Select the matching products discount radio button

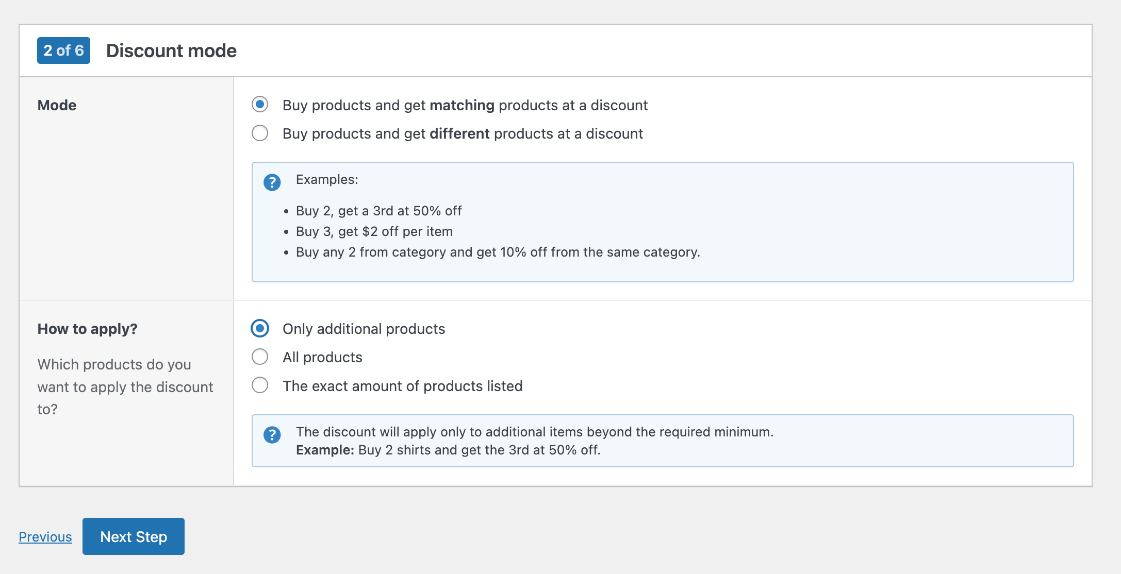(260, 105)
